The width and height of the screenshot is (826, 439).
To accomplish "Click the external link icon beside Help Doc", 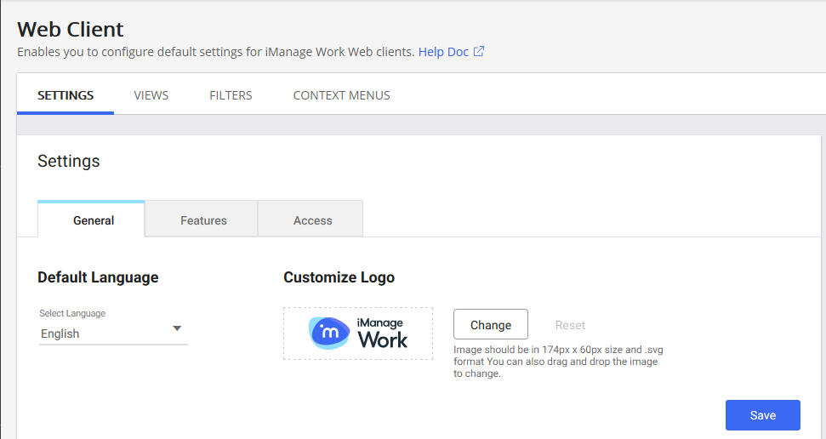I will (479, 52).
